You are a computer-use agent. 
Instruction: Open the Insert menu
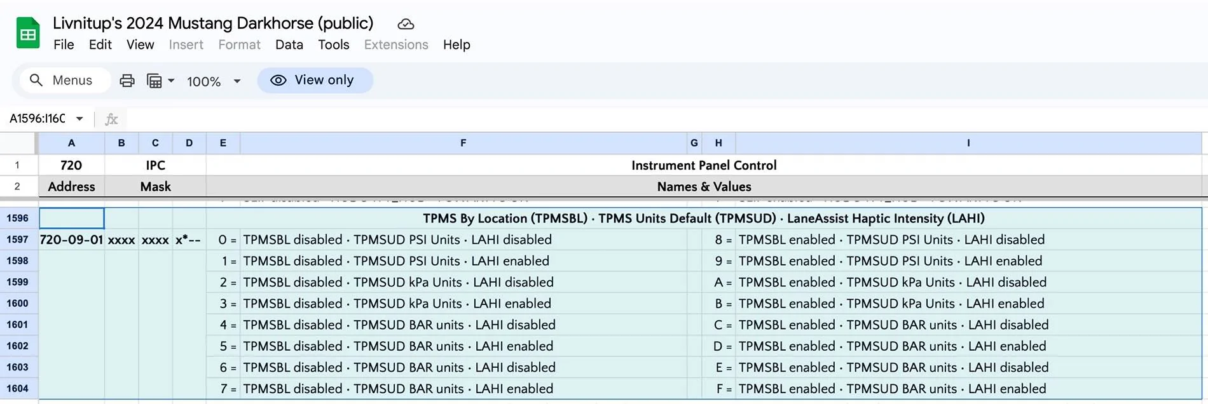pyautogui.click(x=186, y=44)
